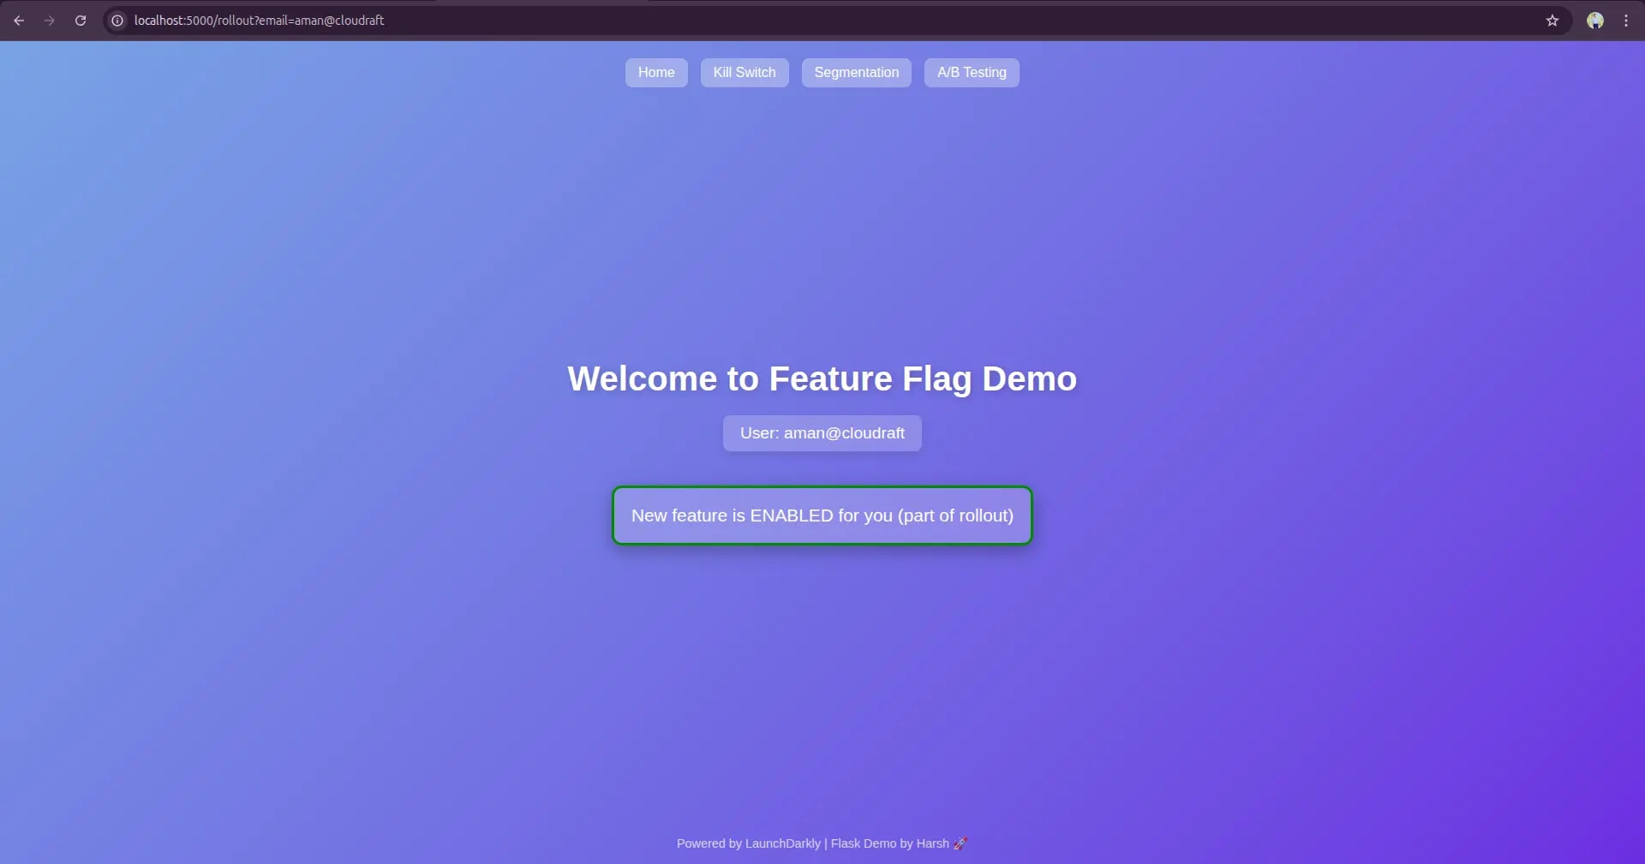1645x864 pixels.
Task: Open the A/B Testing page
Action: coord(972,73)
